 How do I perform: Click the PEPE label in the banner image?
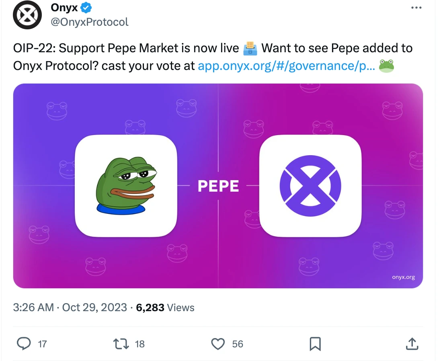pyautogui.click(x=218, y=186)
